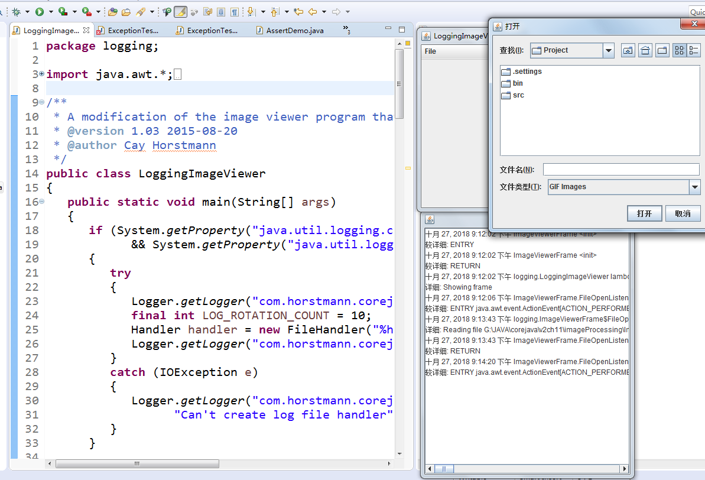Click the file name input field
The image size is (705, 480).
coord(621,170)
